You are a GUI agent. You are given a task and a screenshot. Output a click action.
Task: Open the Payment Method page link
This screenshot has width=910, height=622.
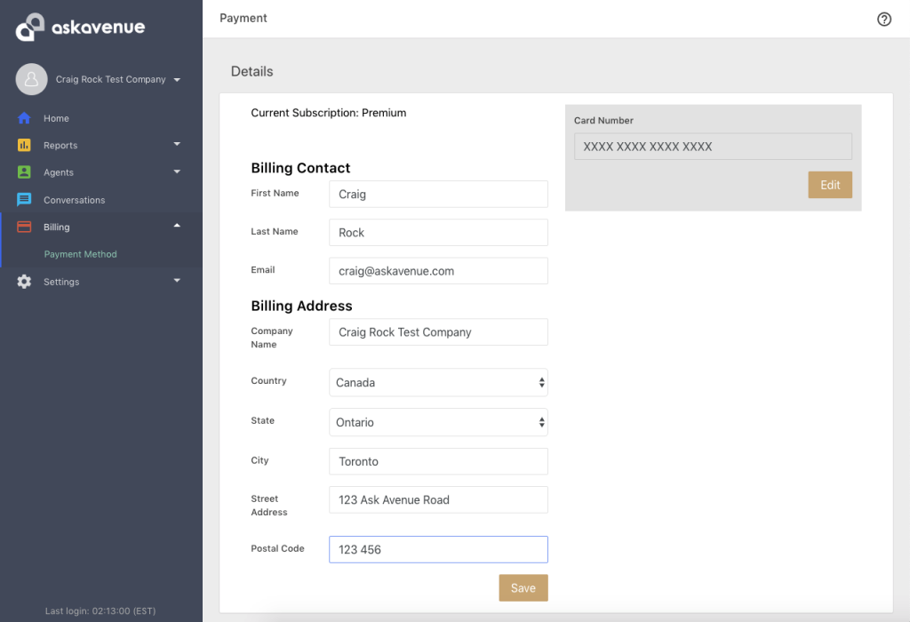coord(81,254)
